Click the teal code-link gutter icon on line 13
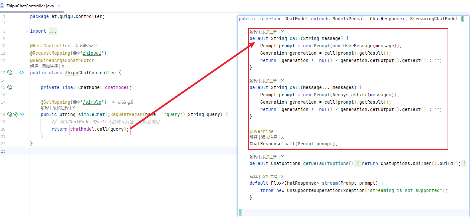 [x=22, y=73]
